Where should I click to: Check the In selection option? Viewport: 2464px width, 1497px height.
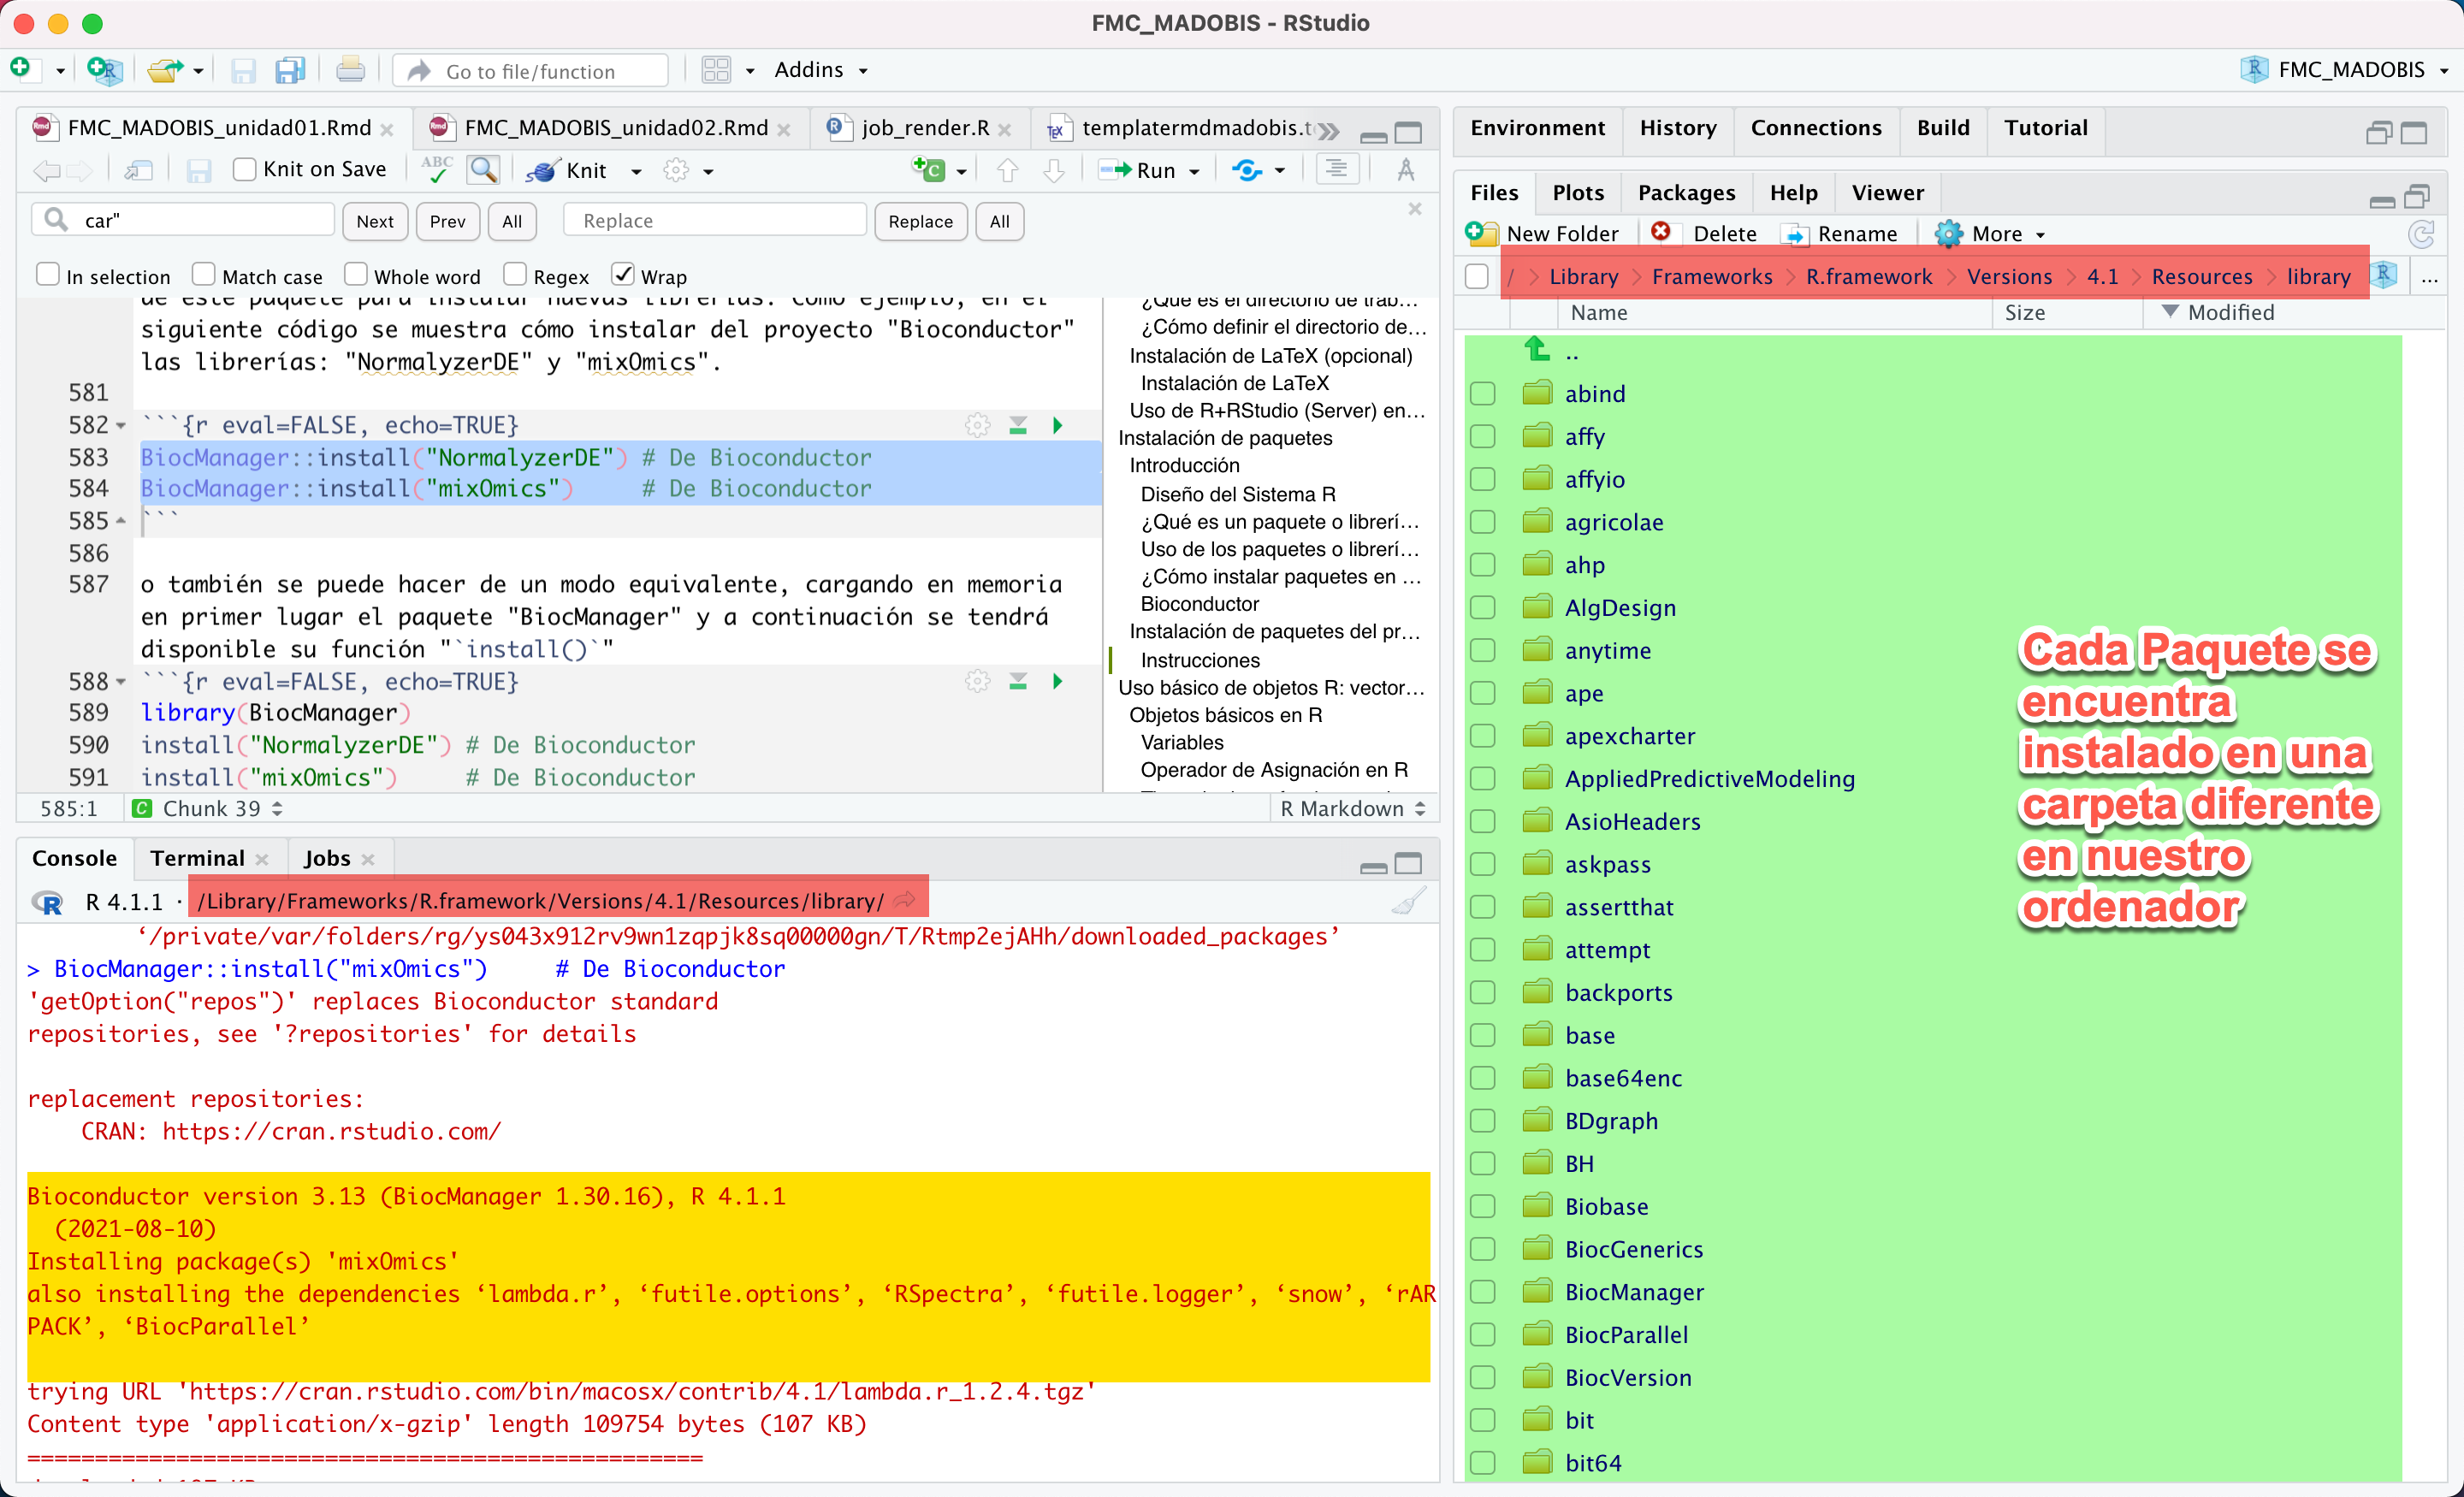(47, 274)
